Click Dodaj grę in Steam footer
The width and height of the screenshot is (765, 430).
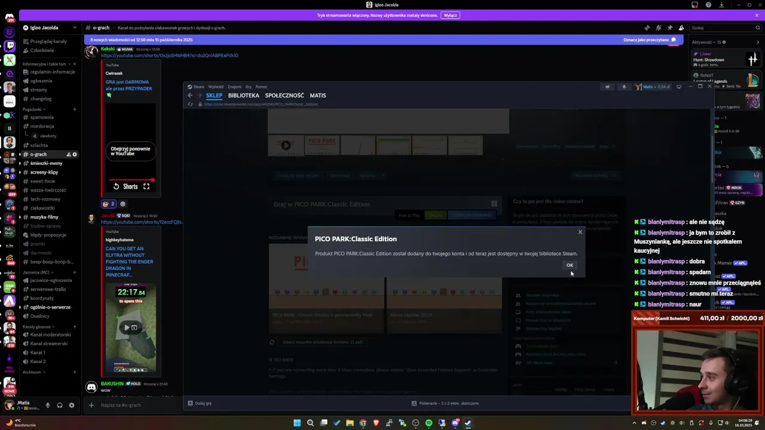pyautogui.click(x=200, y=403)
